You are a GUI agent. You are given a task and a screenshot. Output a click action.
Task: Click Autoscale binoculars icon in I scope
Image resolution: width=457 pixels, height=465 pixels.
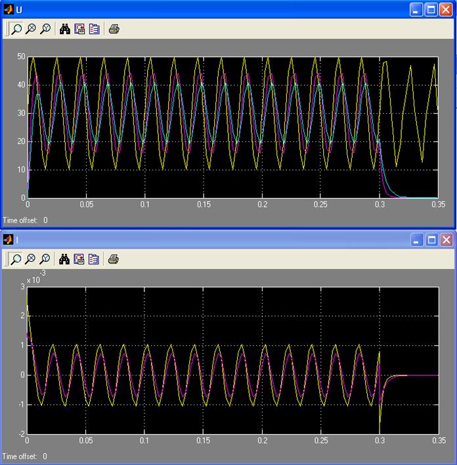(64, 259)
